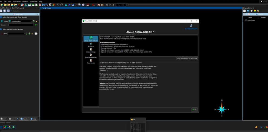Toggle the Boundaries checkbox

246,20
